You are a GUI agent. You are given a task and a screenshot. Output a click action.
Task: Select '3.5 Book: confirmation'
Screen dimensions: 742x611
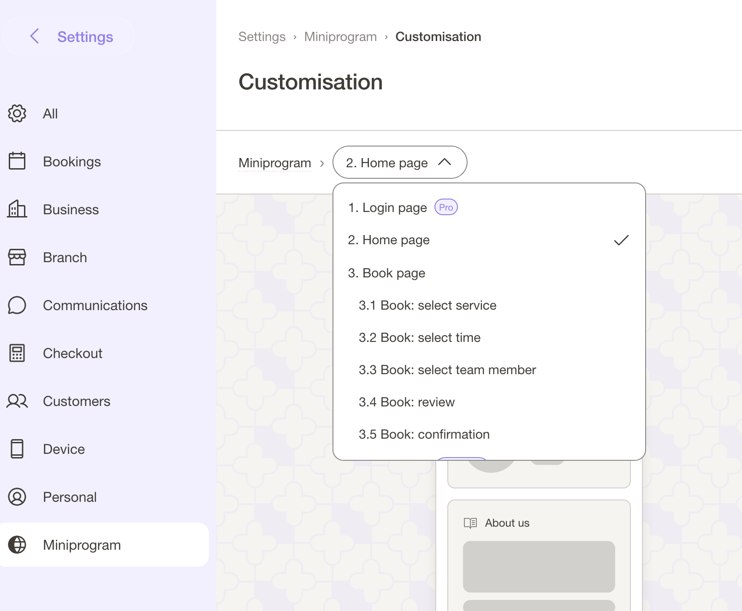click(489, 435)
